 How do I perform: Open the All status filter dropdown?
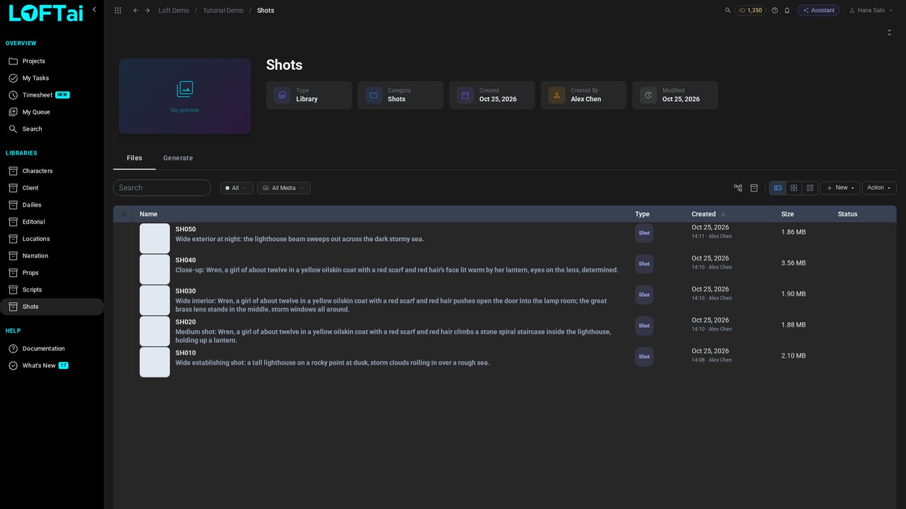click(236, 188)
